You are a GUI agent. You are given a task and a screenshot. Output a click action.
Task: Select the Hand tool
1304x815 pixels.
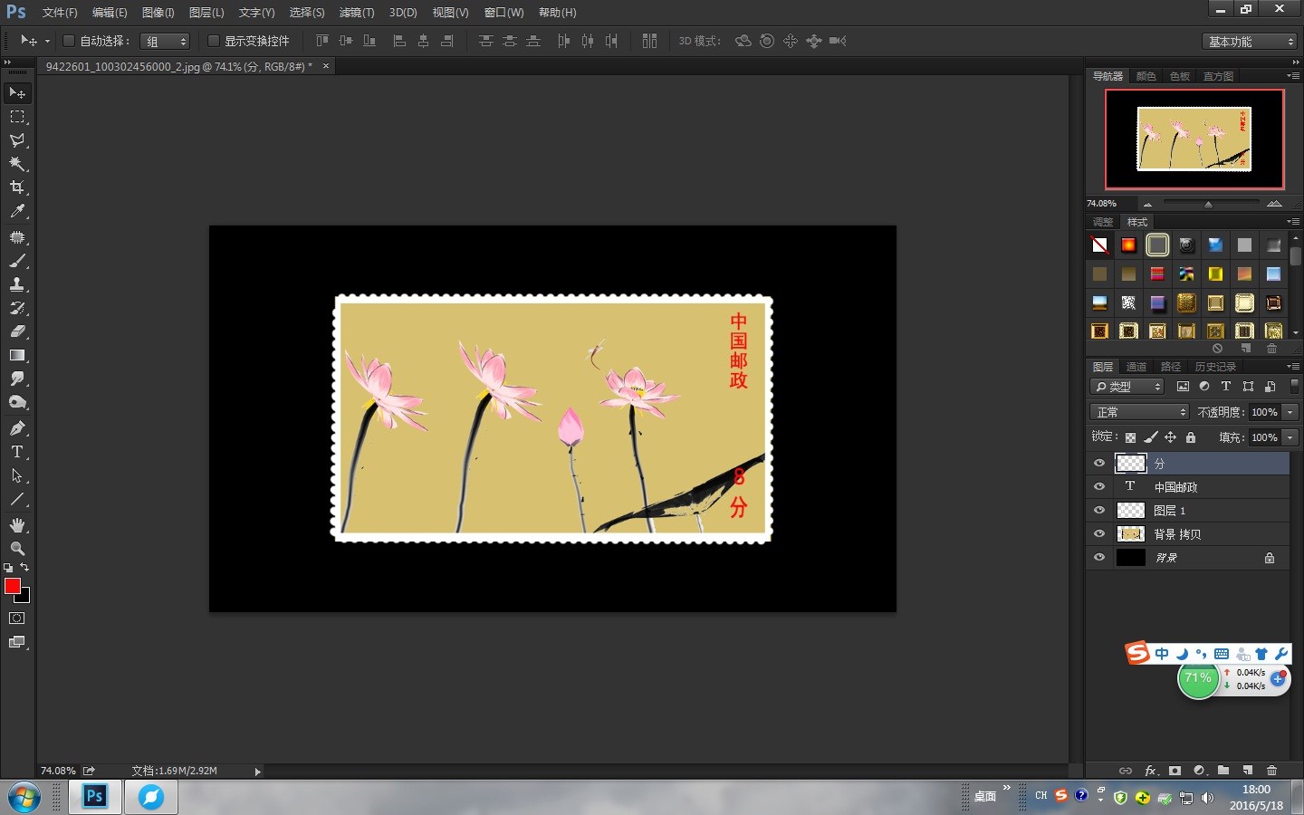pyautogui.click(x=17, y=525)
